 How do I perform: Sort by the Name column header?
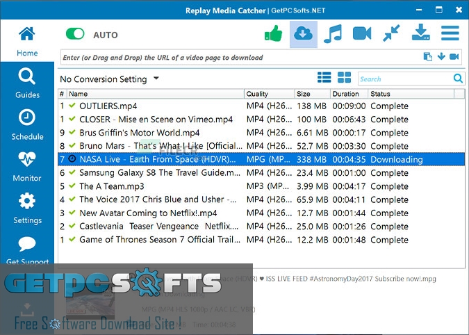(155, 94)
